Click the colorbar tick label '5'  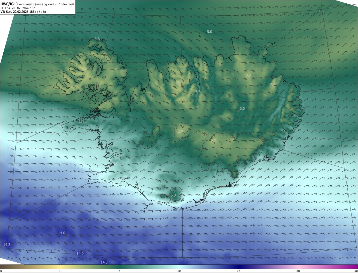[x=119, y=271]
